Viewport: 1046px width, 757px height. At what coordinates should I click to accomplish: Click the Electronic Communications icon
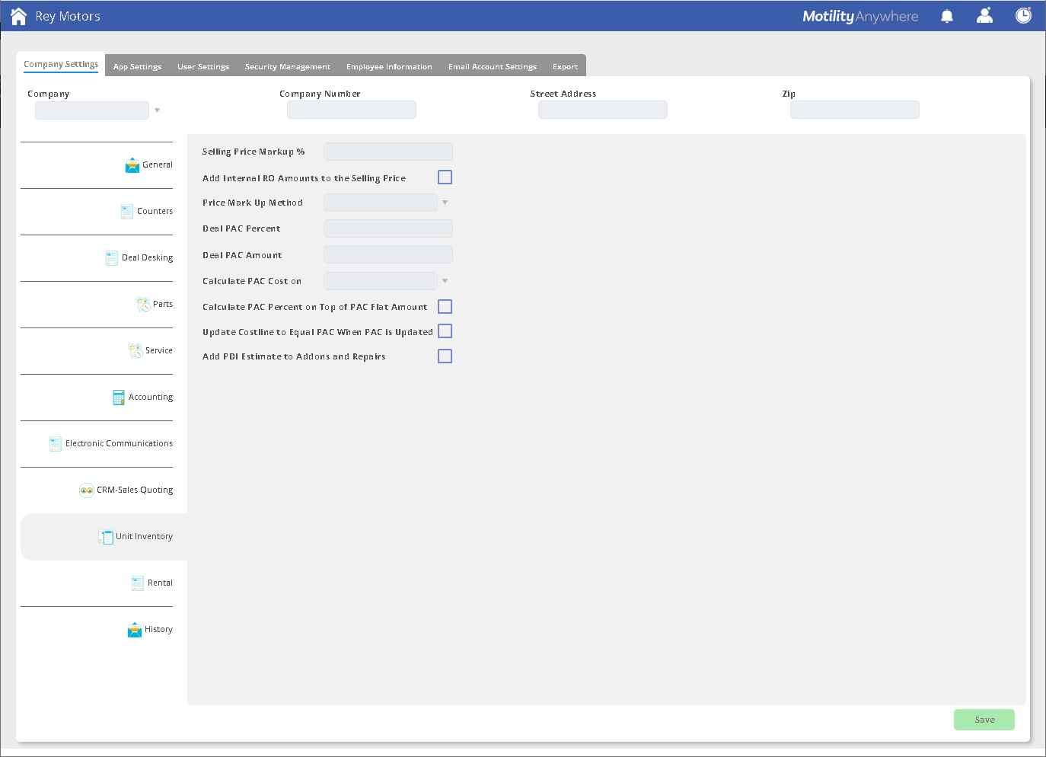pos(56,444)
